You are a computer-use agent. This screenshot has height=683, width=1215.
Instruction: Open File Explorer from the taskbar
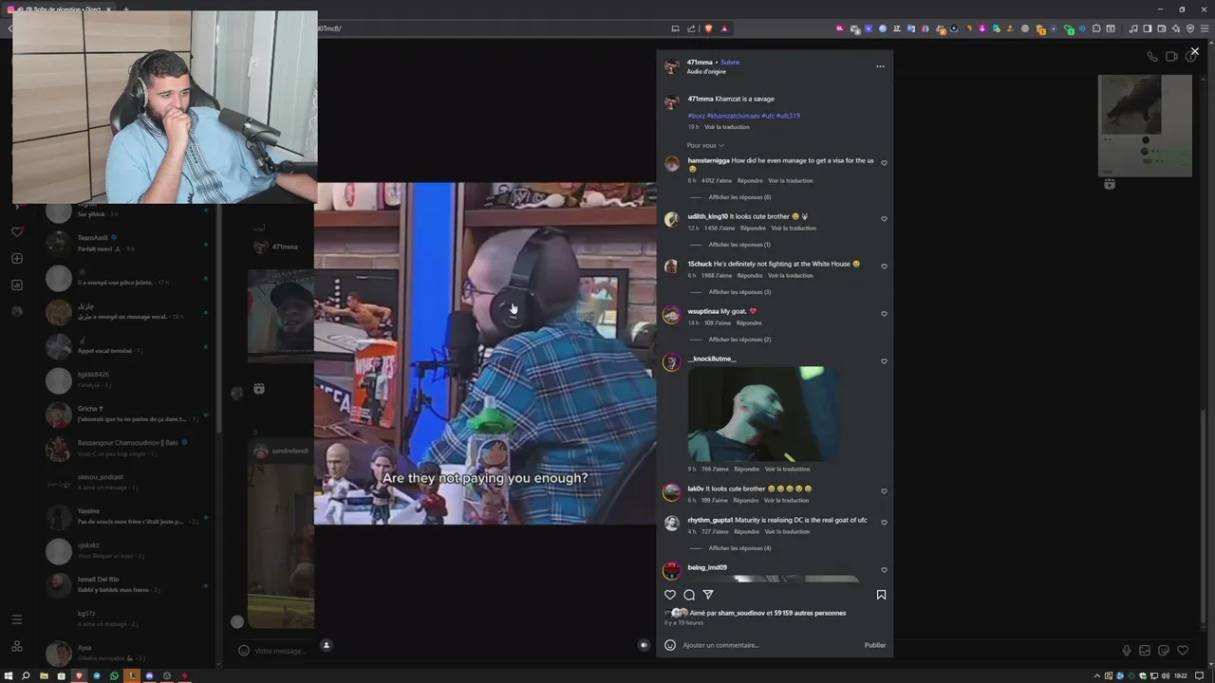[x=44, y=675]
